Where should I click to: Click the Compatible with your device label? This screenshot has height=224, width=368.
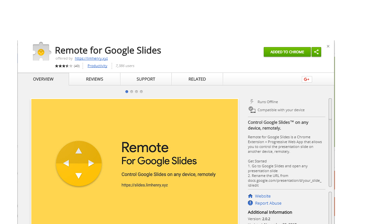pyautogui.click(x=281, y=110)
